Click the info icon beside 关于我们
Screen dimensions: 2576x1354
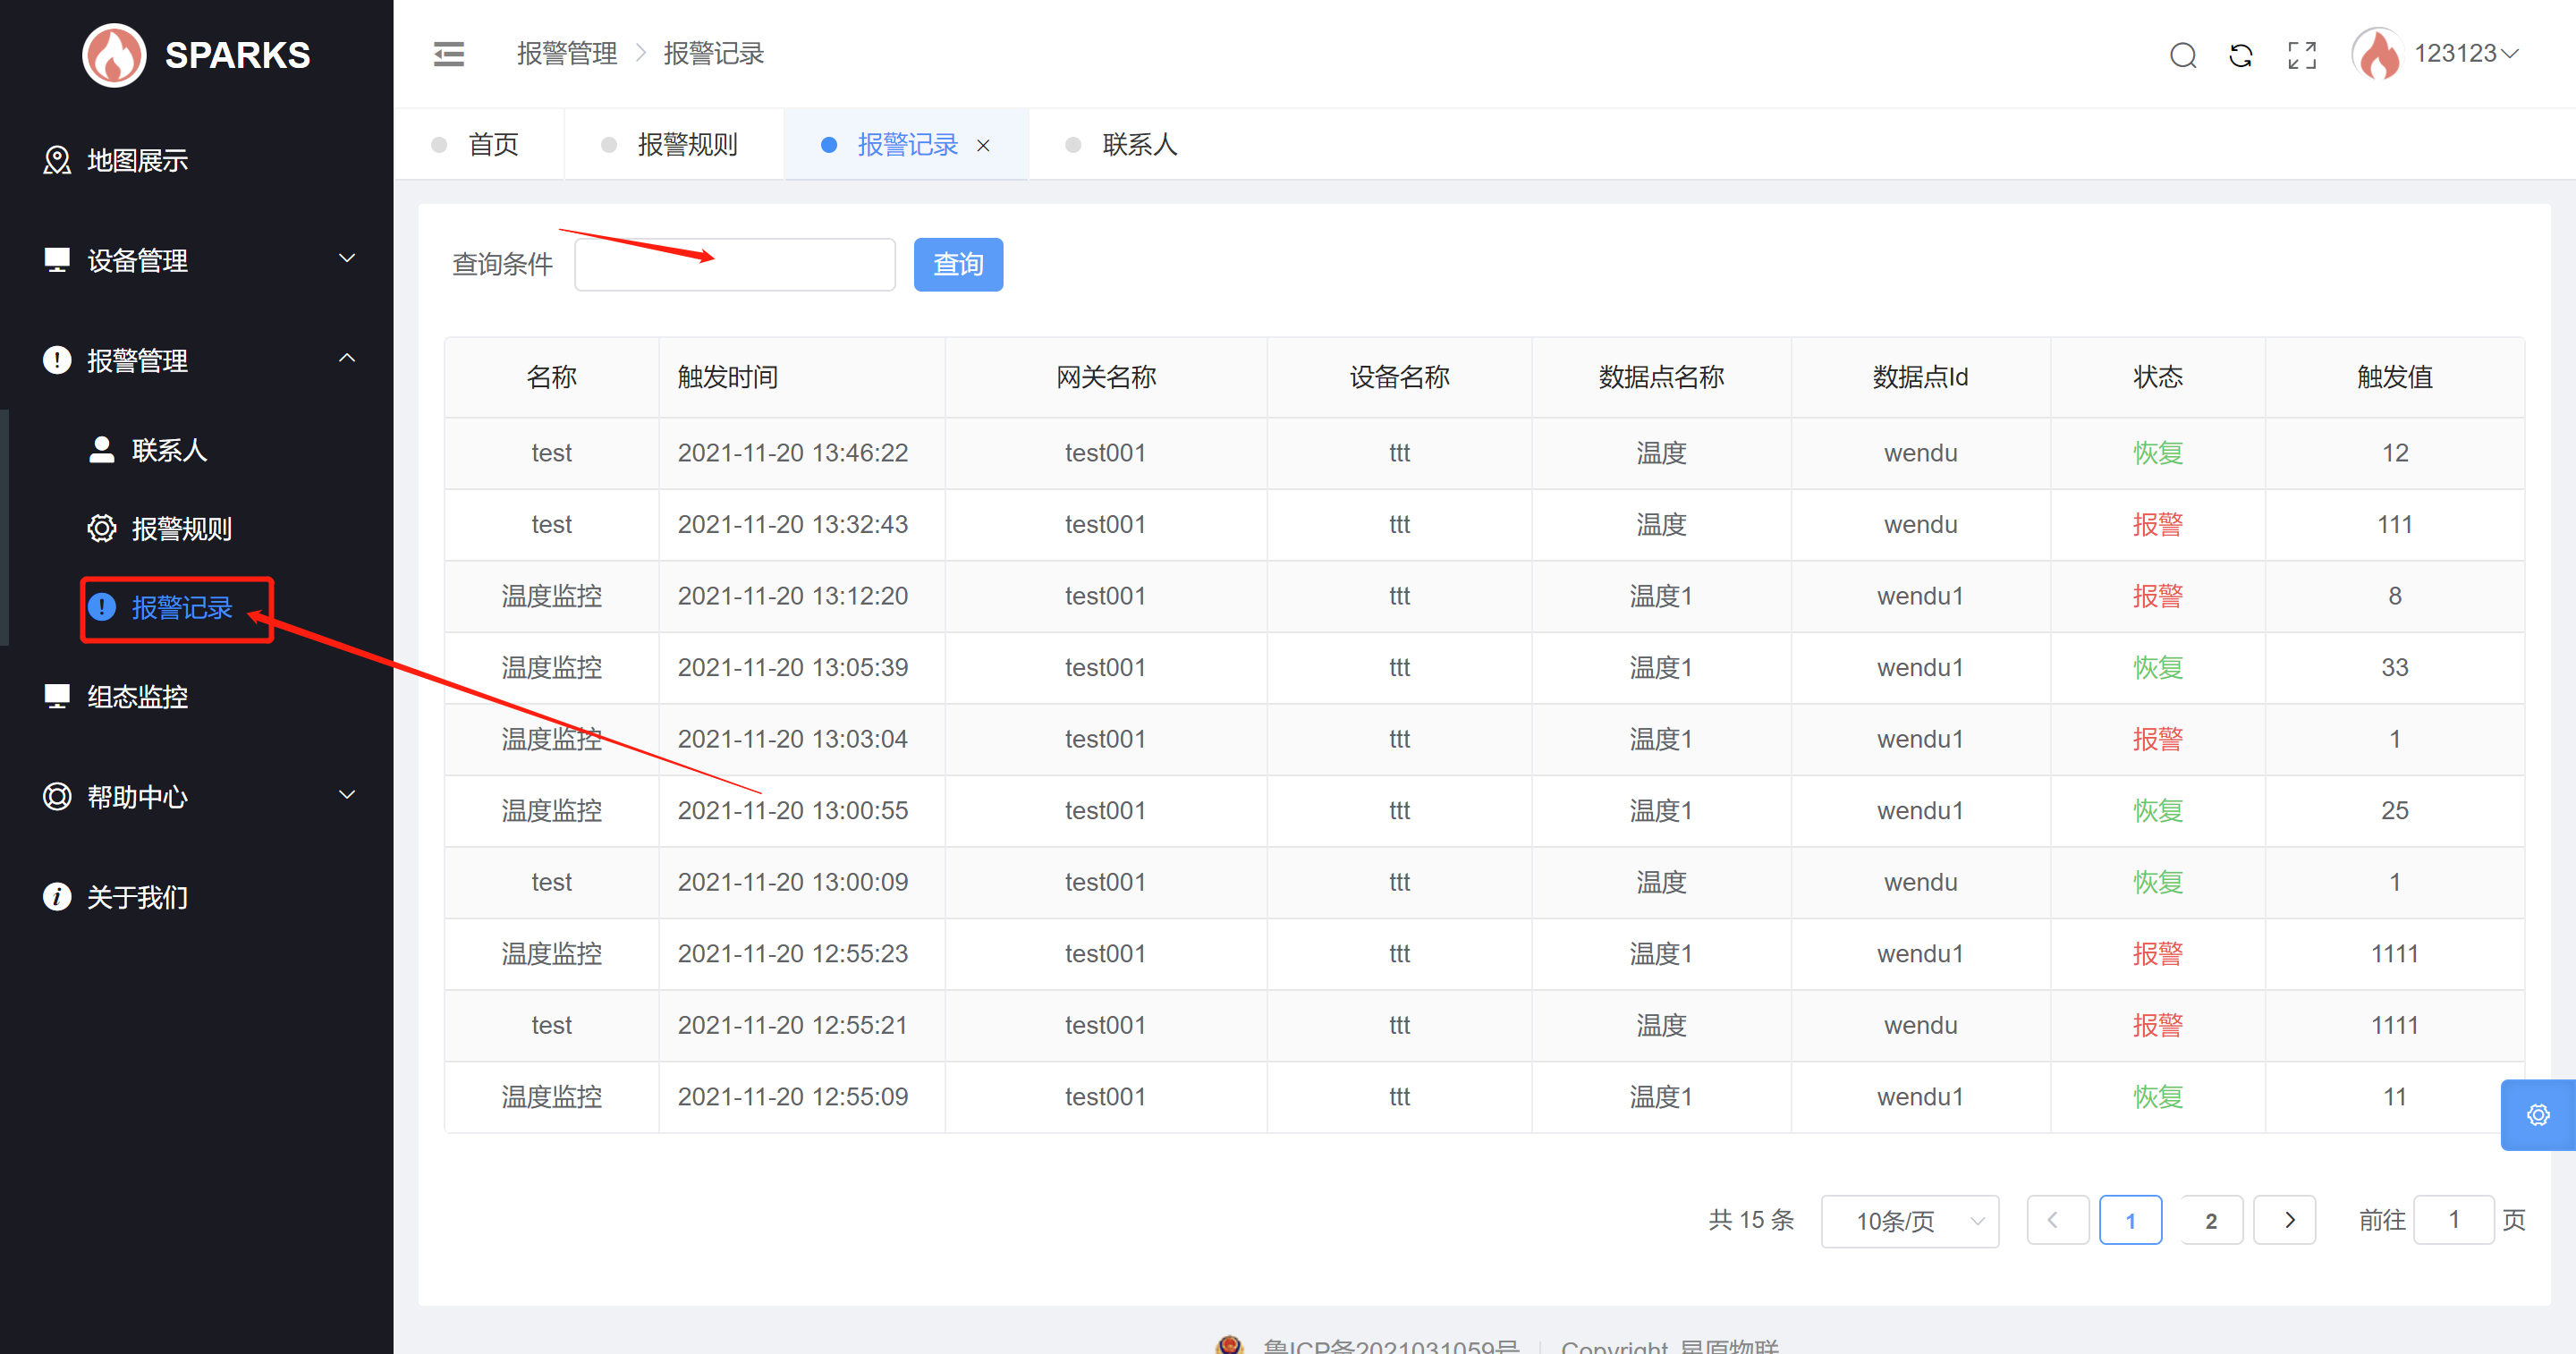(57, 896)
